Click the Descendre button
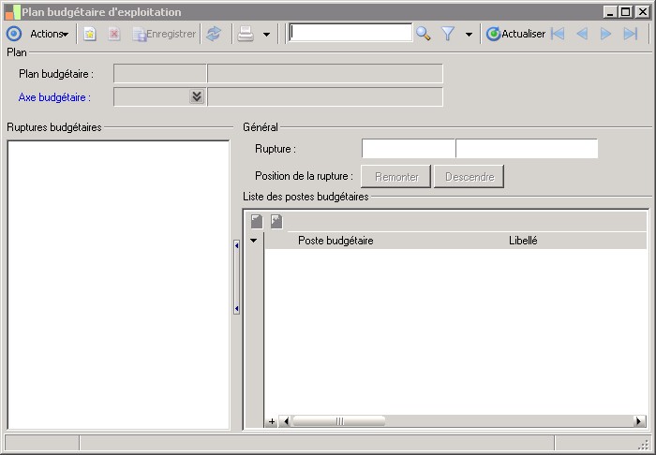The height and width of the screenshot is (455, 656). click(469, 176)
